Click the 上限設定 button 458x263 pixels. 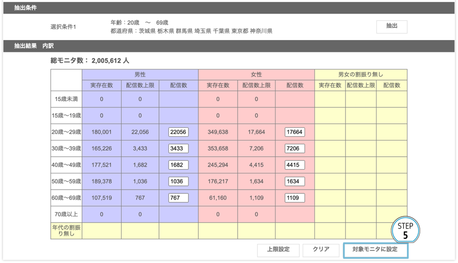(278, 250)
